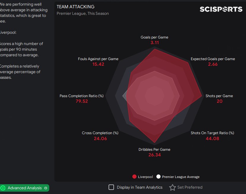Select the Expected Goals per Game label

click(213, 59)
